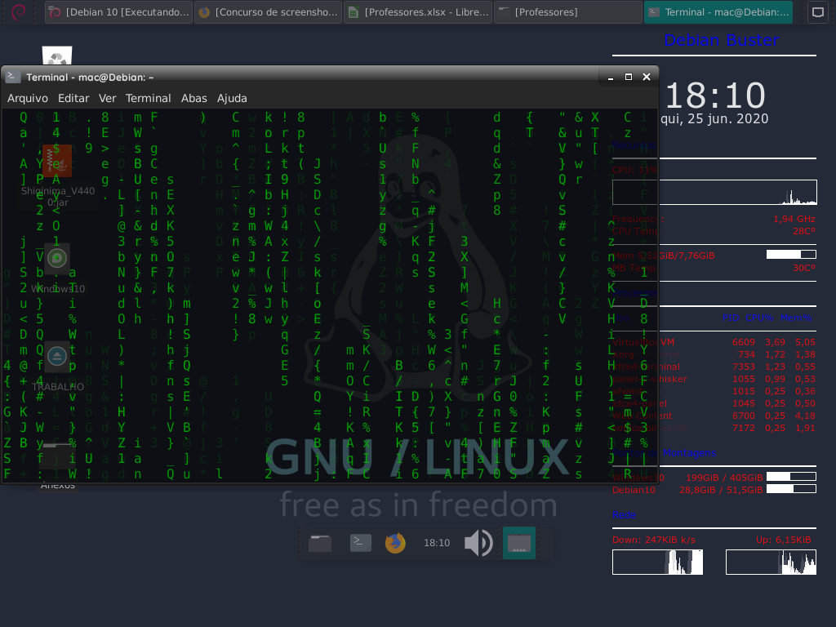Close the Terminal window
This screenshot has width=836, height=627.
click(647, 78)
